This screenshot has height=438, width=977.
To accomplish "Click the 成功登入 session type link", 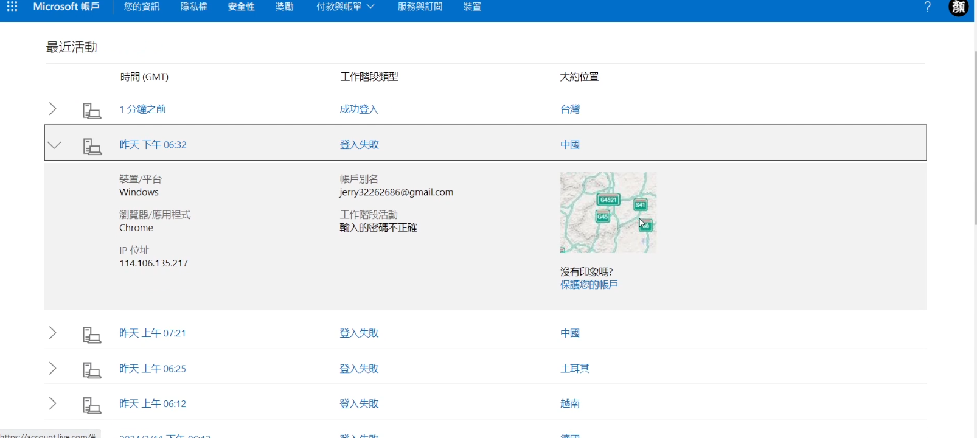I will click(x=359, y=109).
